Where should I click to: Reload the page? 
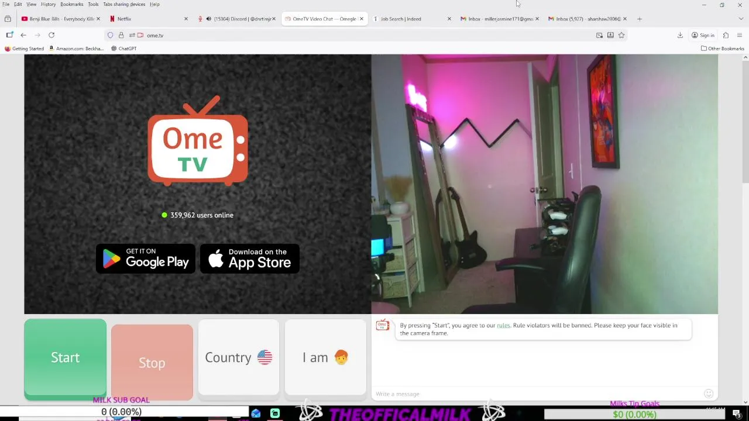(51, 35)
